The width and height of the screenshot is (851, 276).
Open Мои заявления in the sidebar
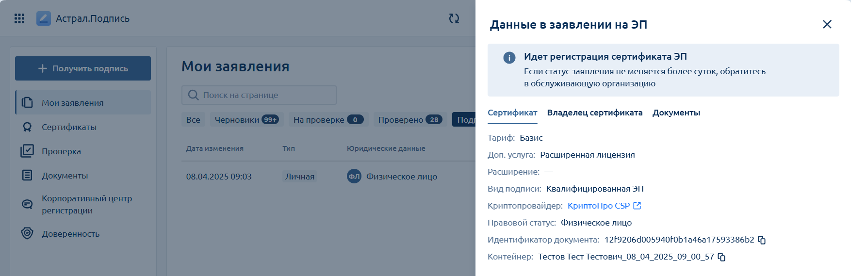(x=83, y=102)
